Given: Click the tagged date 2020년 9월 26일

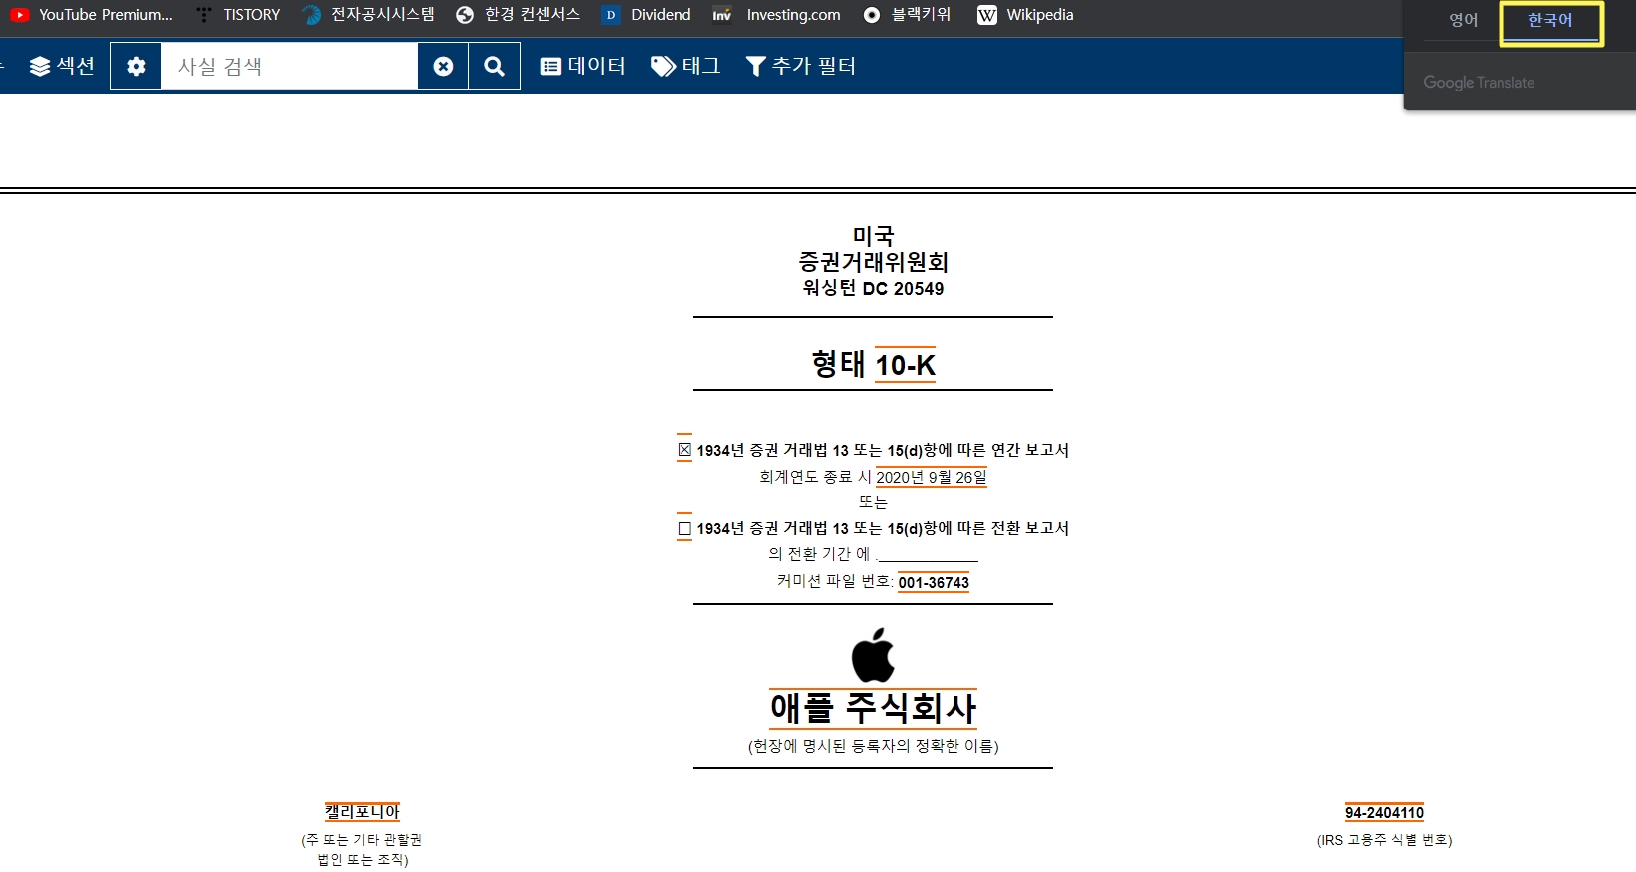Looking at the screenshot, I should (932, 477).
